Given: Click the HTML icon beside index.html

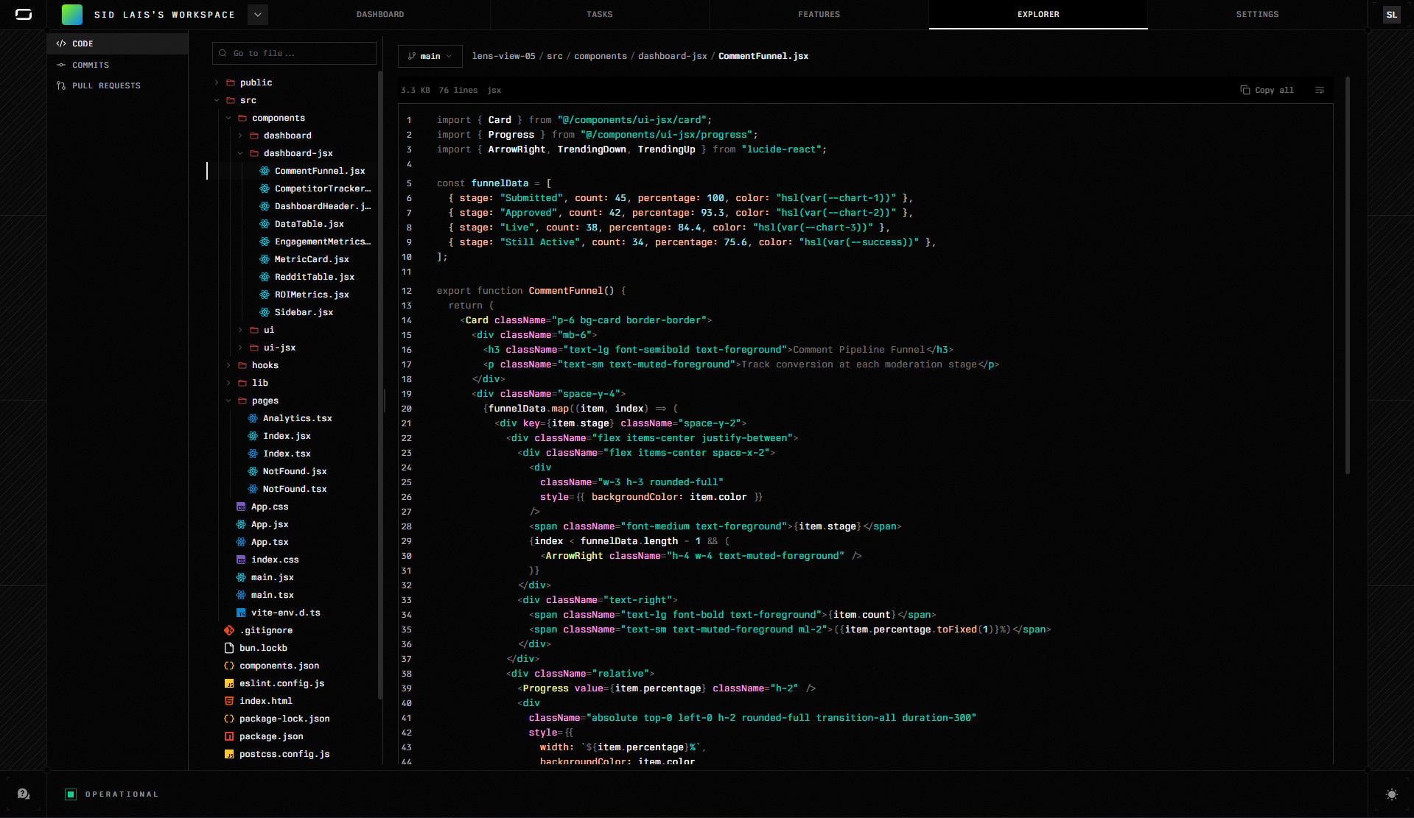Looking at the screenshot, I should click(x=229, y=701).
